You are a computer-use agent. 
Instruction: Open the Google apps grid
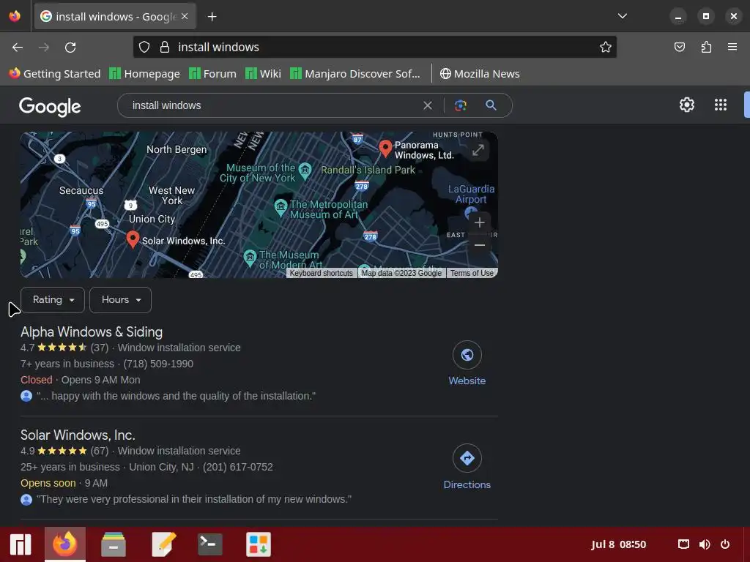(721, 105)
